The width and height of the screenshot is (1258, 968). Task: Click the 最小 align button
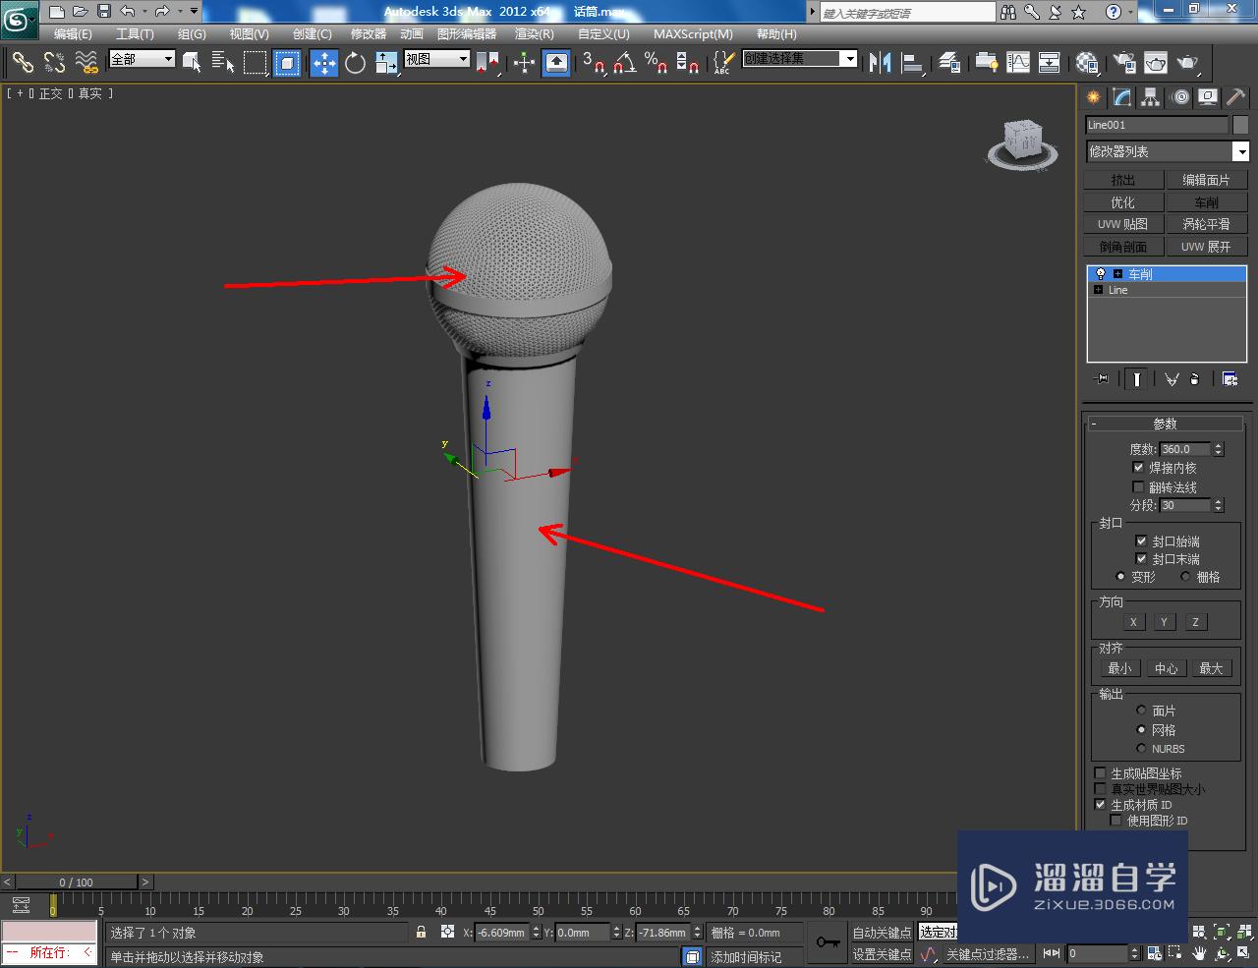(1119, 668)
